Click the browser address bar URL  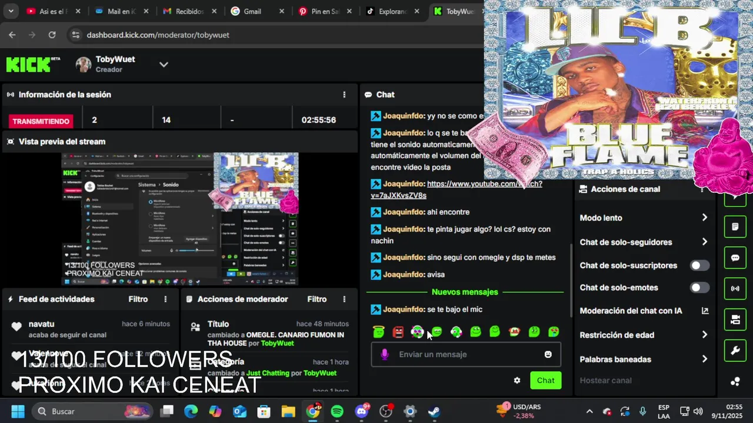pos(158,35)
